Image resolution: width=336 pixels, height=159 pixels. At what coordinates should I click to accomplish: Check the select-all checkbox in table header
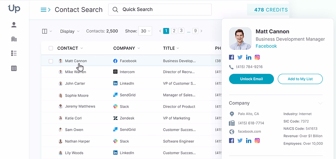[x=51, y=48]
